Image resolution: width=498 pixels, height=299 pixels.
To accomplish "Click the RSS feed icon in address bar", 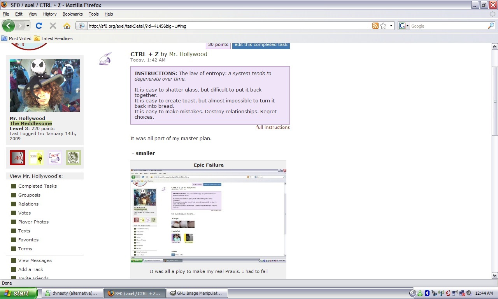I will pos(375,26).
